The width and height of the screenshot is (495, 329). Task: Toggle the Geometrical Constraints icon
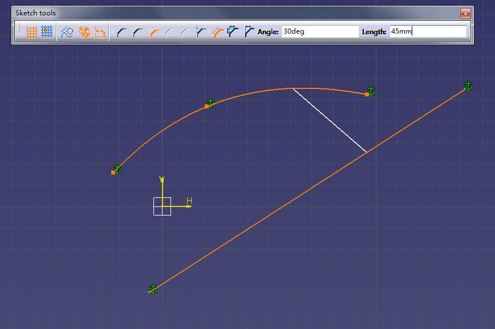(84, 32)
